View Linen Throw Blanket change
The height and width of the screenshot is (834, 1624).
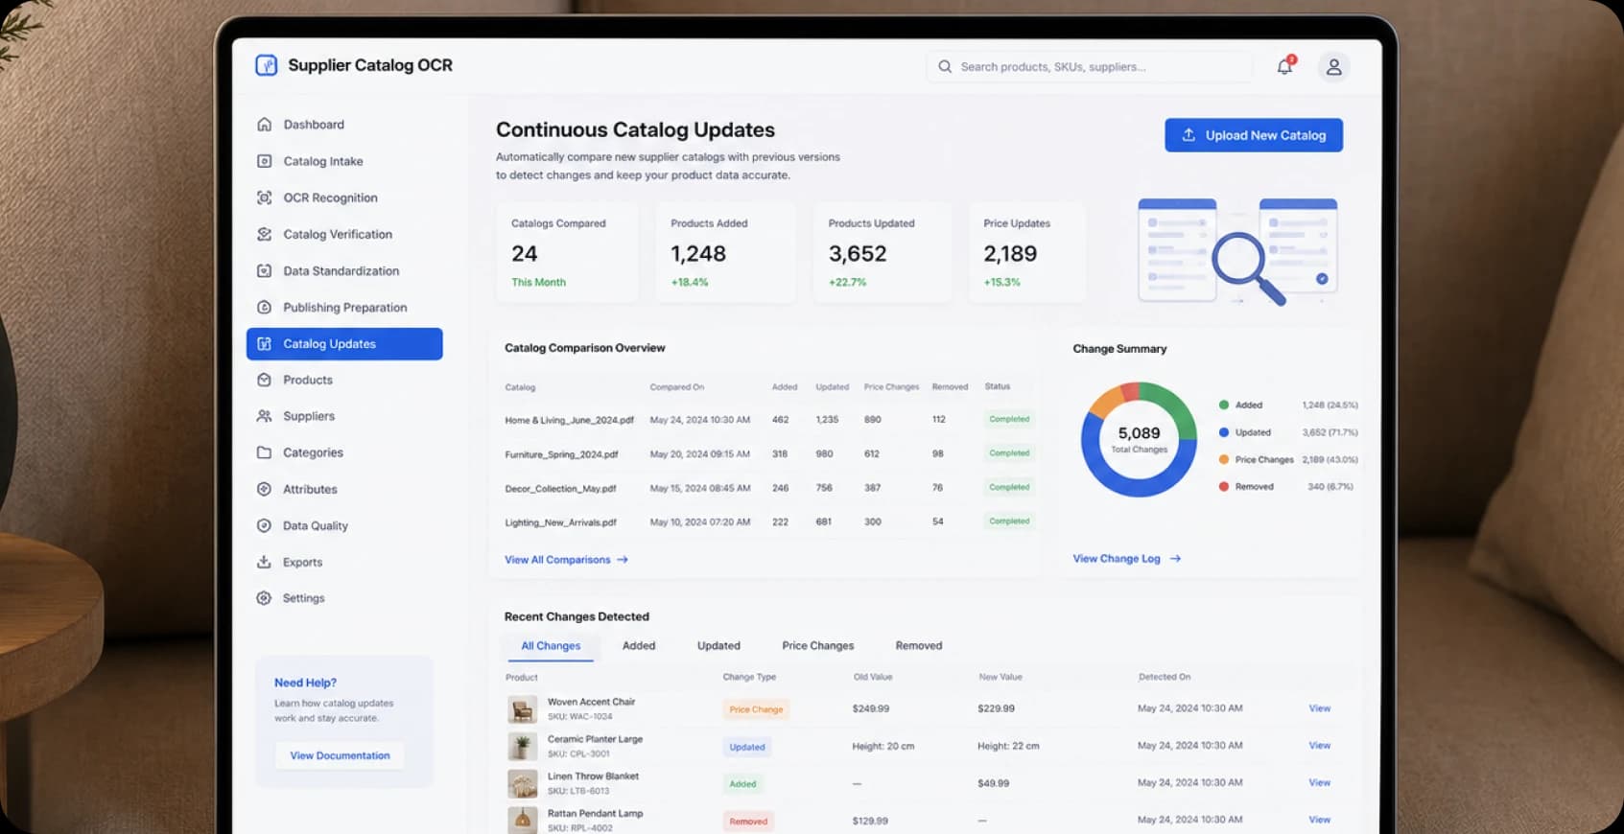click(x=1320, y=783)
